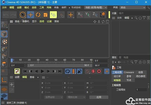Viewport: 151px width, 105px height.
Task: Click the 应用 apply button
Action: [99, 97]
